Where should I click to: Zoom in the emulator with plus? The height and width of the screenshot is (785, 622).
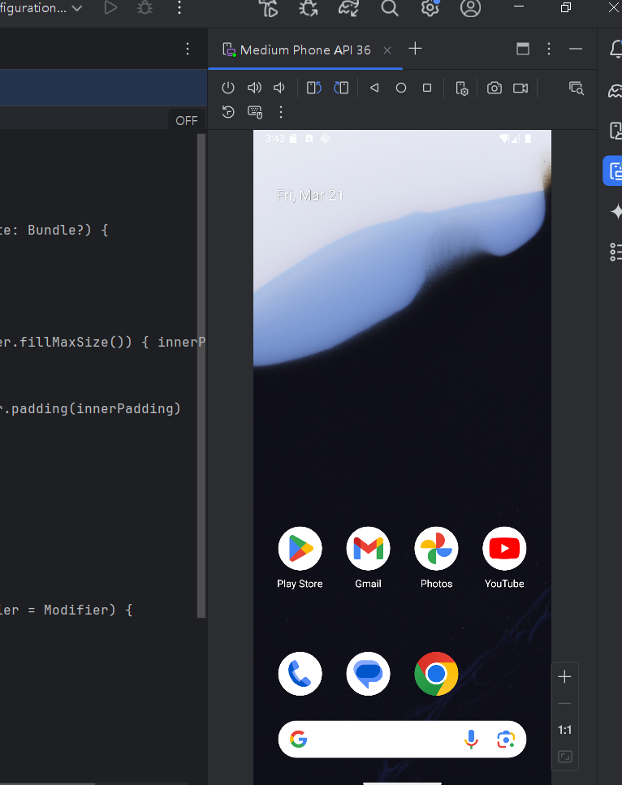[564, 676]
